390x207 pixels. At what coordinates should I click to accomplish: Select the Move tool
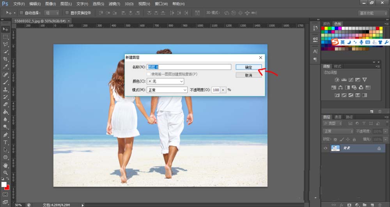tap(5, 29)
